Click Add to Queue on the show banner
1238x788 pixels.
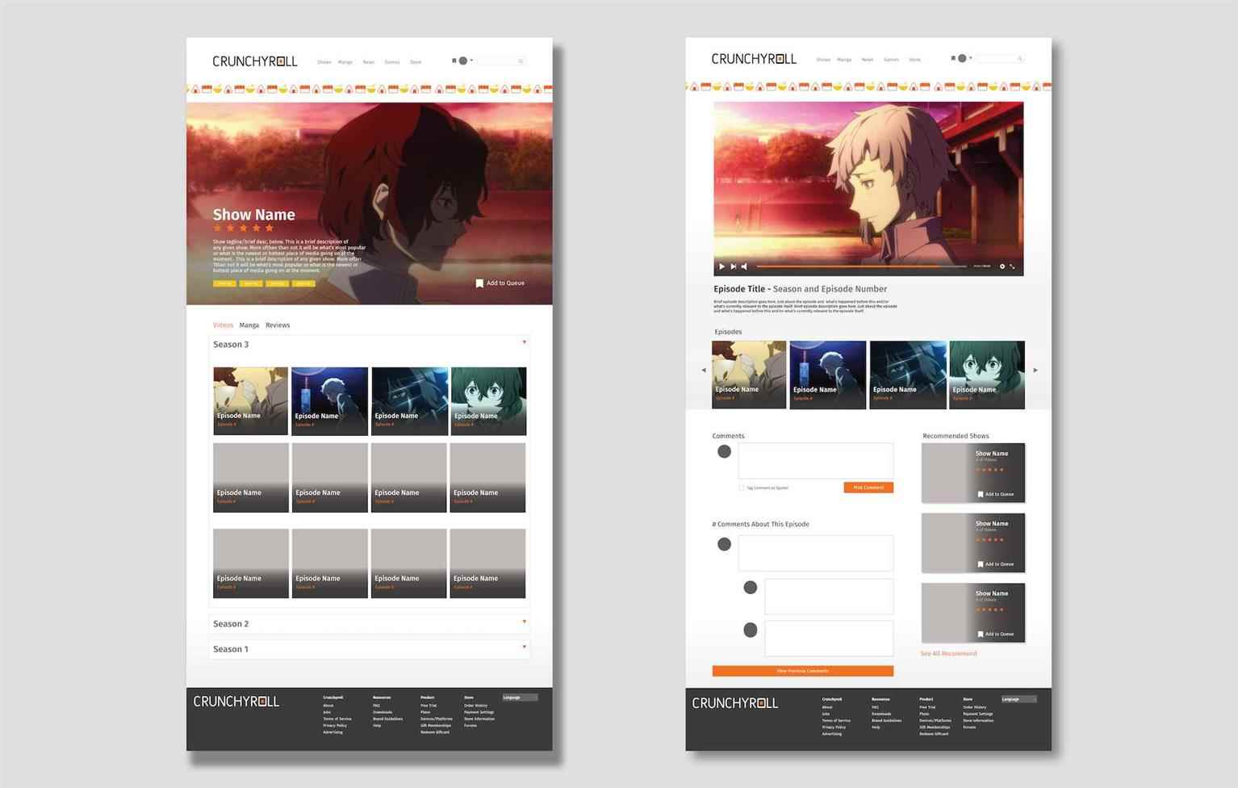[500, 283]
